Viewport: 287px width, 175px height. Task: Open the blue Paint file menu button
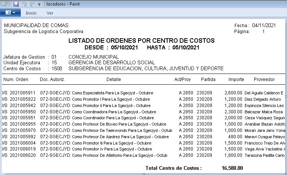click(x=10, y=13)
